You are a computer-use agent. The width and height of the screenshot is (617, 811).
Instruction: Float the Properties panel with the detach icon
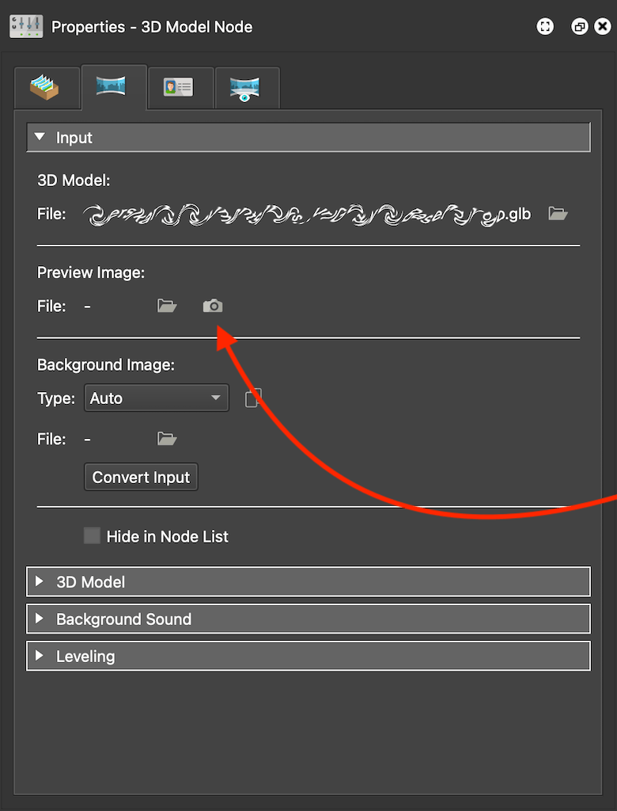(580, 27)
